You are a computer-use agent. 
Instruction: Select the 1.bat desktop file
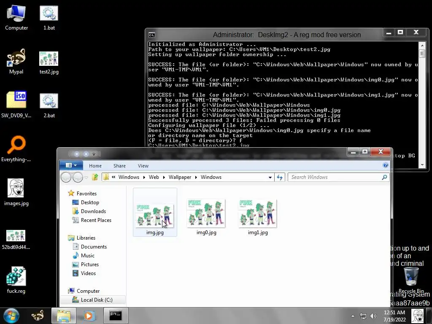[x=49, y=18]
